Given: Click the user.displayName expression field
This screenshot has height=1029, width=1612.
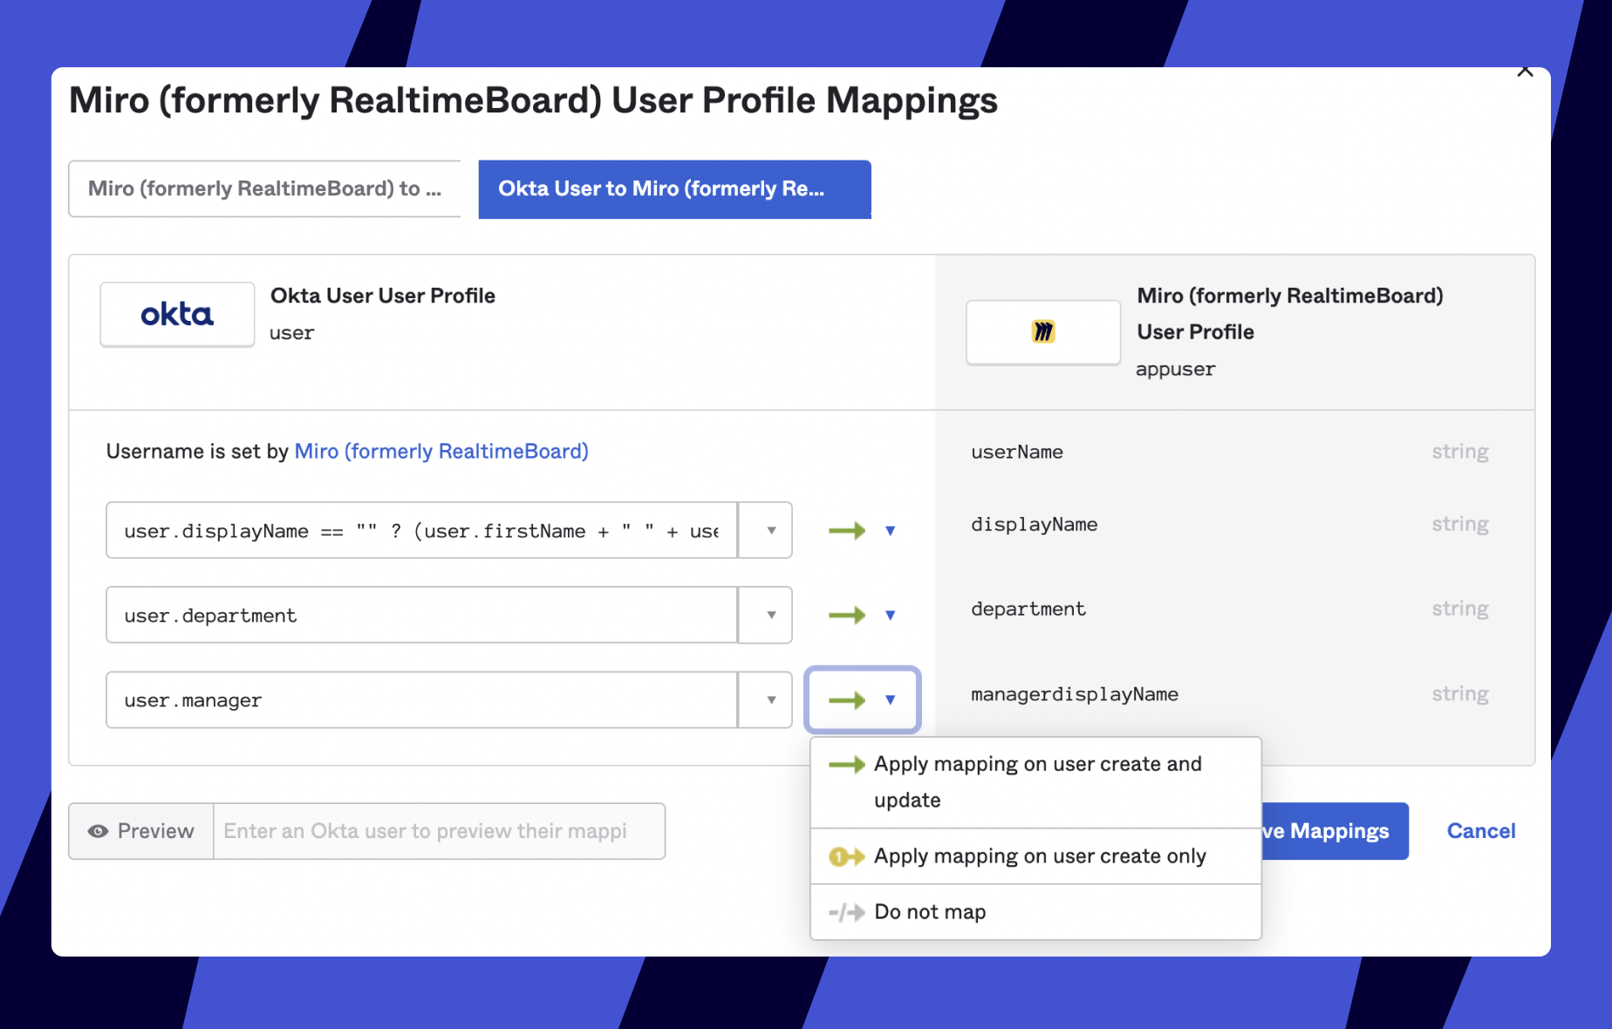Looking at the screenshot, I should pyautogui.click(x=422, y=530).
